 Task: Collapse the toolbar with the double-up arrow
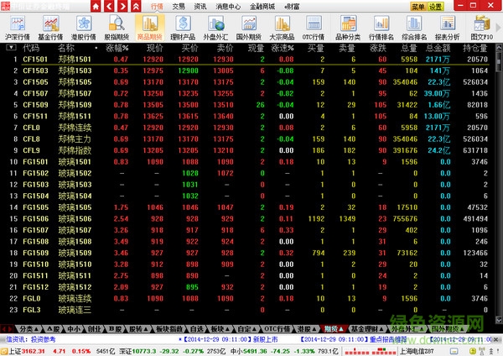pos(136,6)
